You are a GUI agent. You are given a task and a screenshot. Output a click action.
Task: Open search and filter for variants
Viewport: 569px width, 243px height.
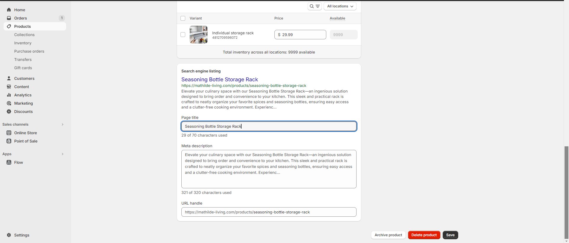[315, 6]
